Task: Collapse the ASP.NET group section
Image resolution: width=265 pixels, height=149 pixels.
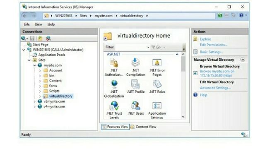Action: [x=177, y=54]
